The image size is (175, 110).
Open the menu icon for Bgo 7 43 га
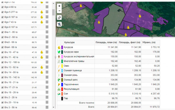(x=47, y=22)
